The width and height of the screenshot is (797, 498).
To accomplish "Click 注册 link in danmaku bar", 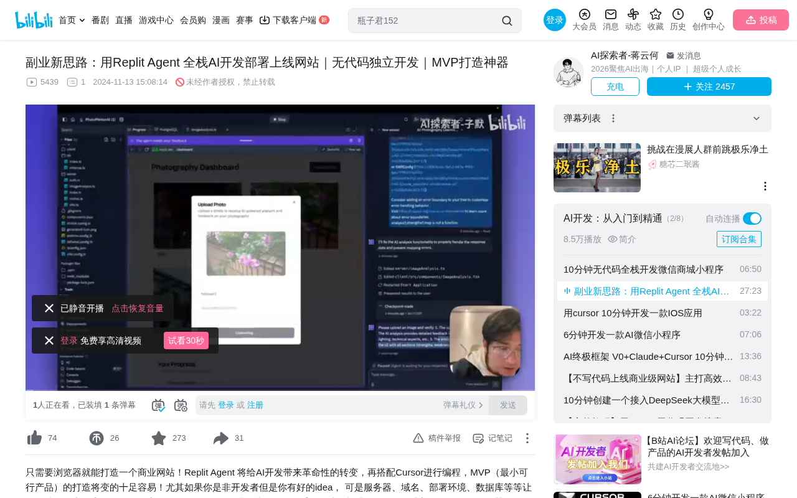I will [255, 405].
